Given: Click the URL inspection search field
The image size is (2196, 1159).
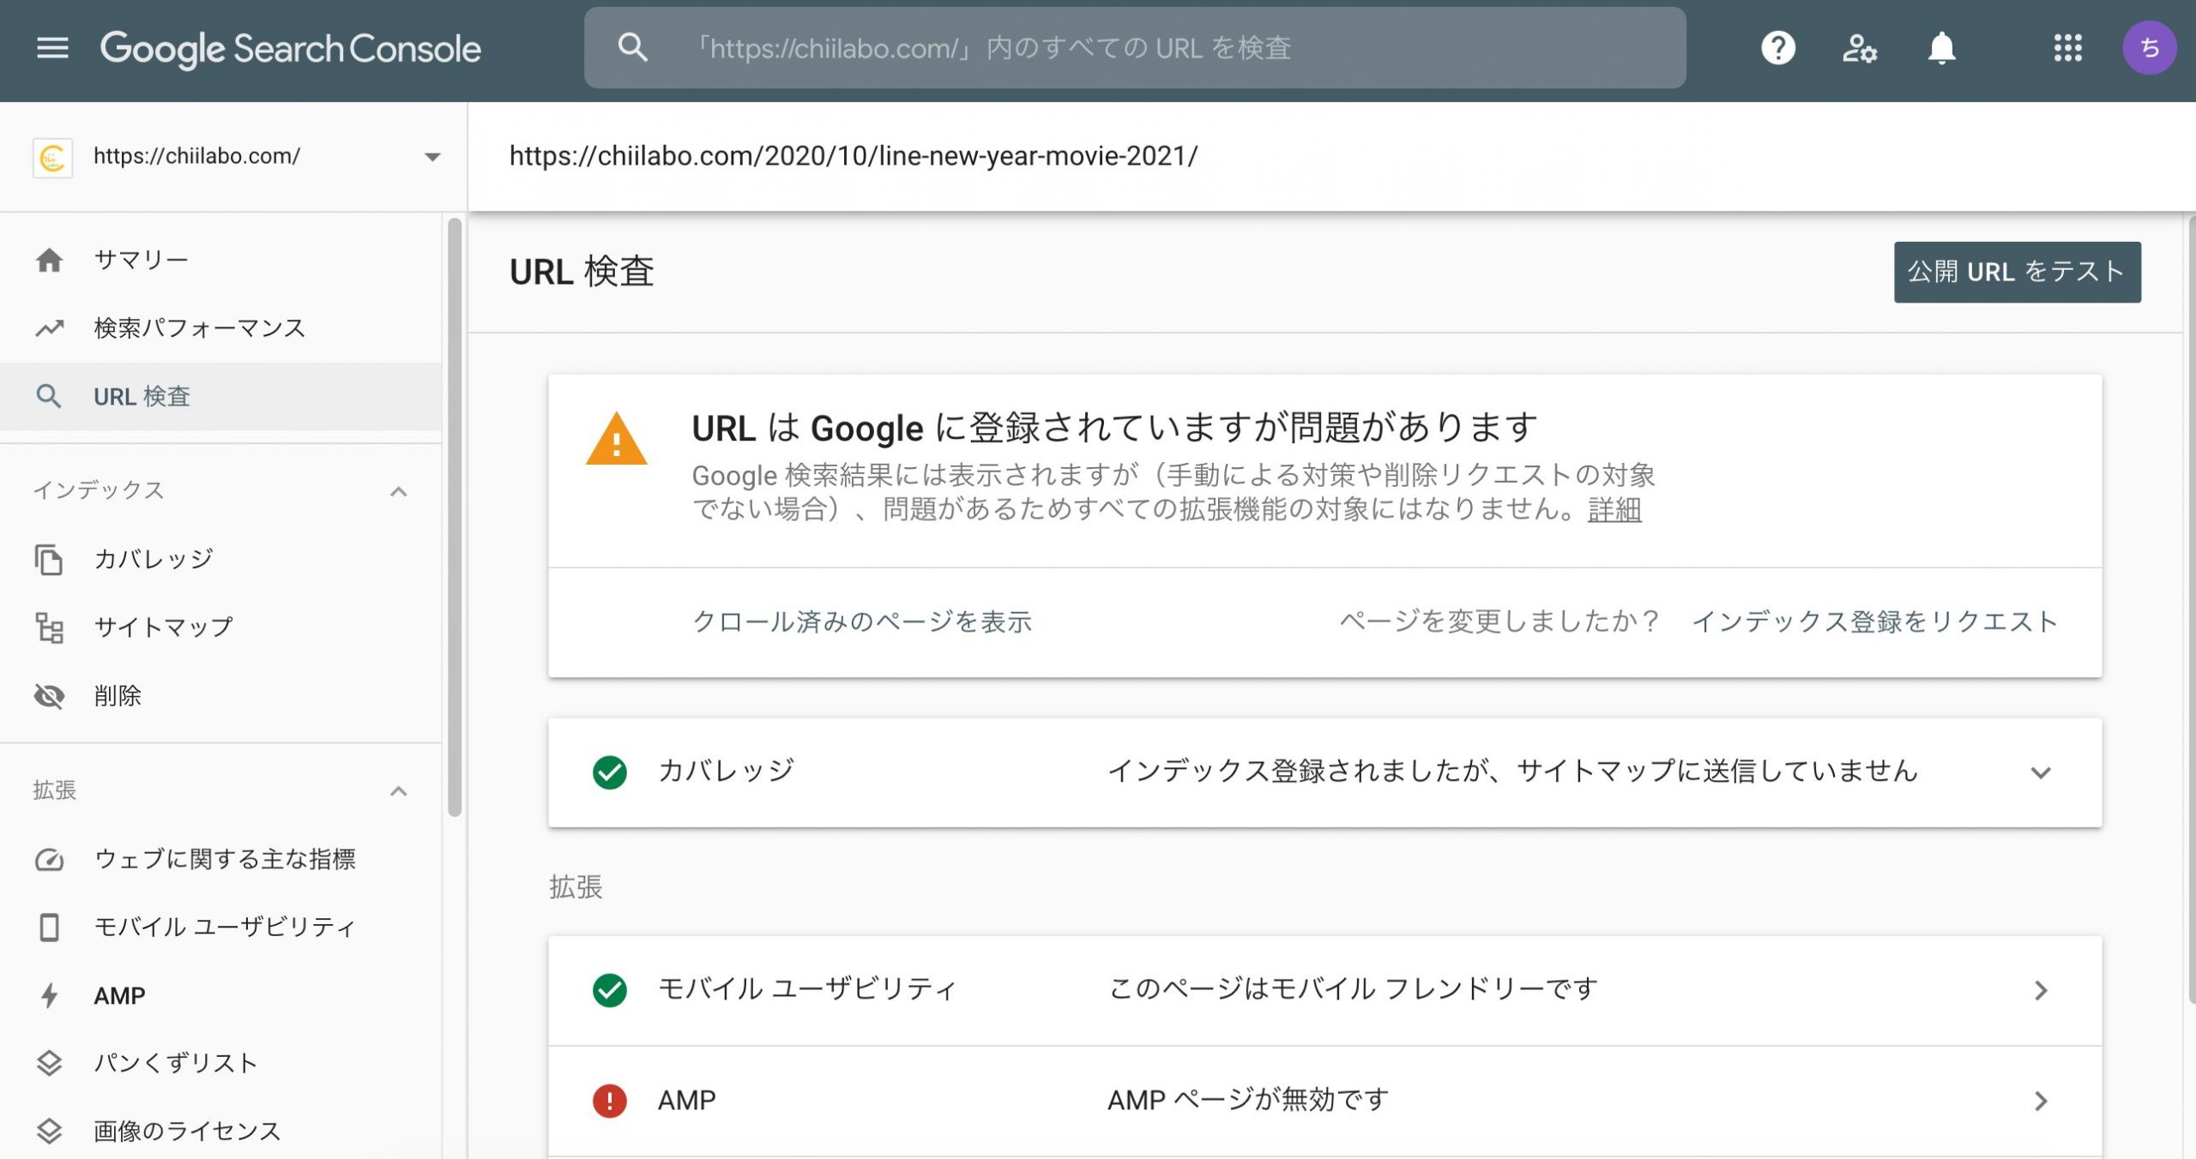Looking at the screenshot, I should click(x=1135, y=48).
